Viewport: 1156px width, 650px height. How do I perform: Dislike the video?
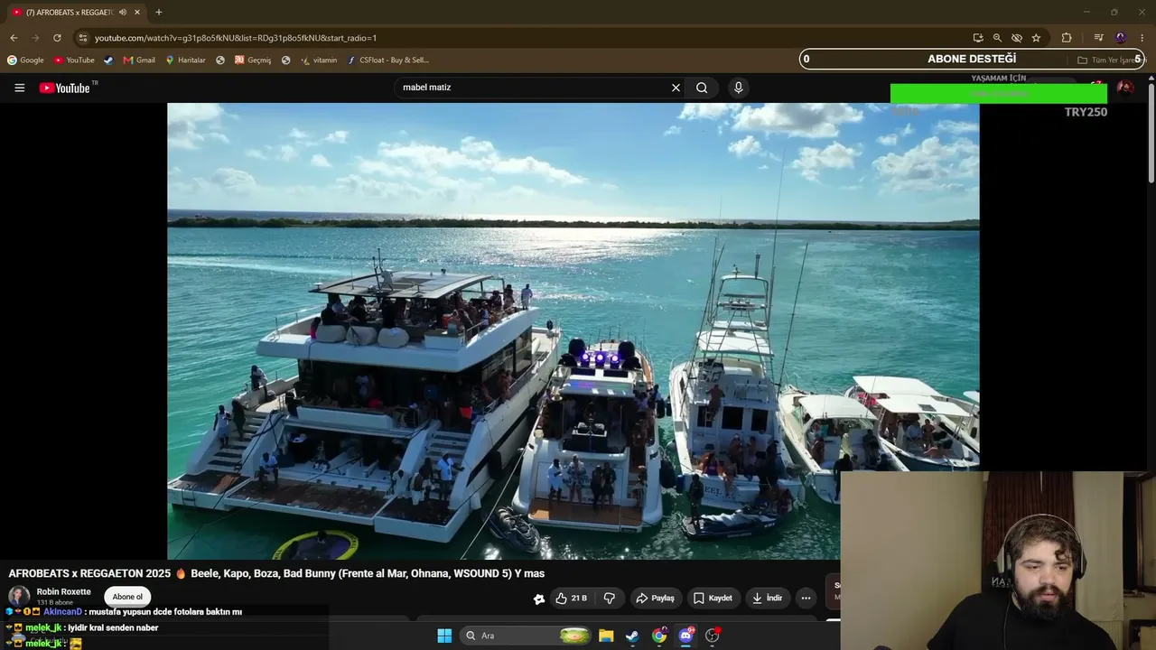tap(610, 599)
